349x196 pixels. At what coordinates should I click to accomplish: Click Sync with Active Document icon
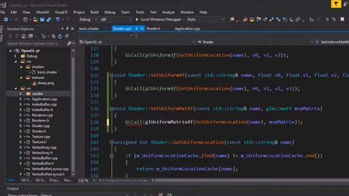[x=53, y=36]
